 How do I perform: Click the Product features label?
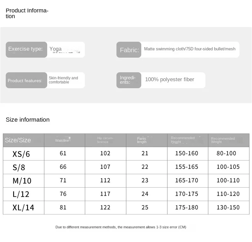pyautogui.click(x=25, y=81)
